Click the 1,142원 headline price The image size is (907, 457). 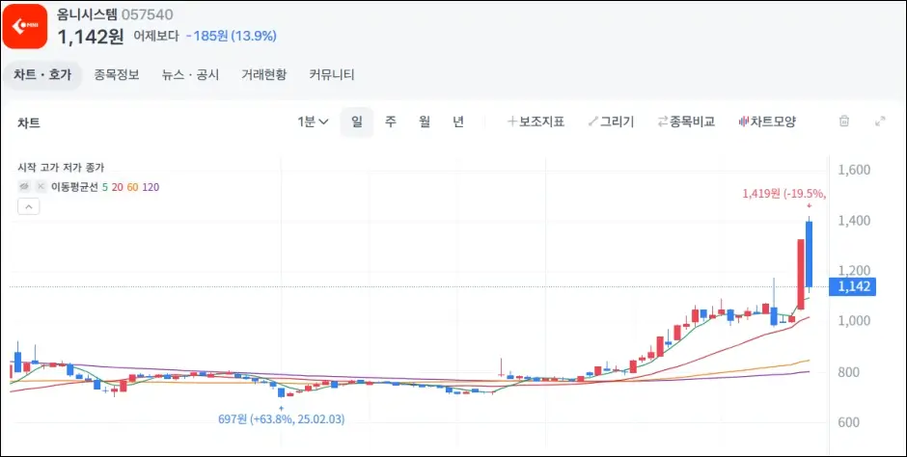point(91,36)
